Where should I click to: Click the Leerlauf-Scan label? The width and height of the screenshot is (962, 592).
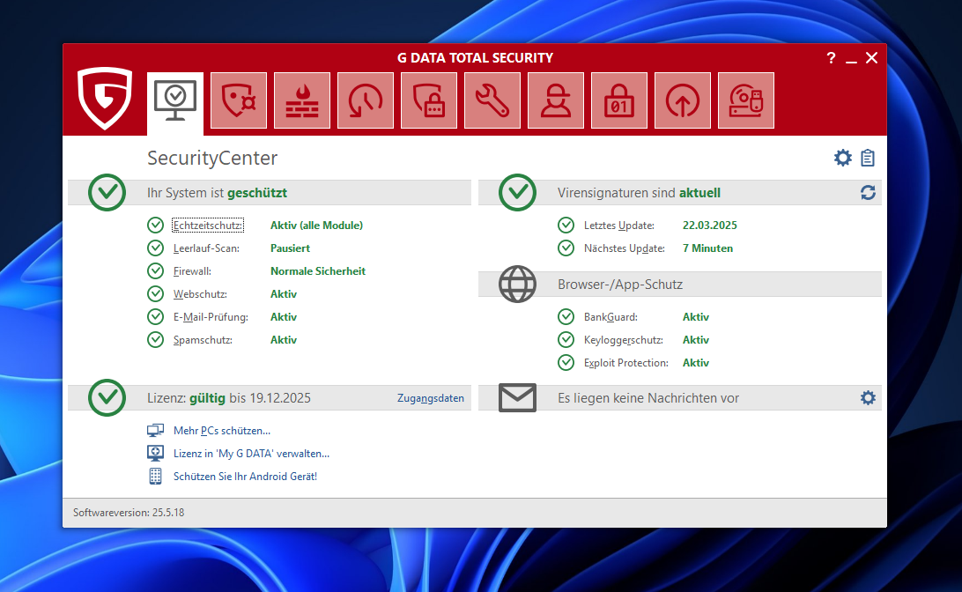coord(206,248)
